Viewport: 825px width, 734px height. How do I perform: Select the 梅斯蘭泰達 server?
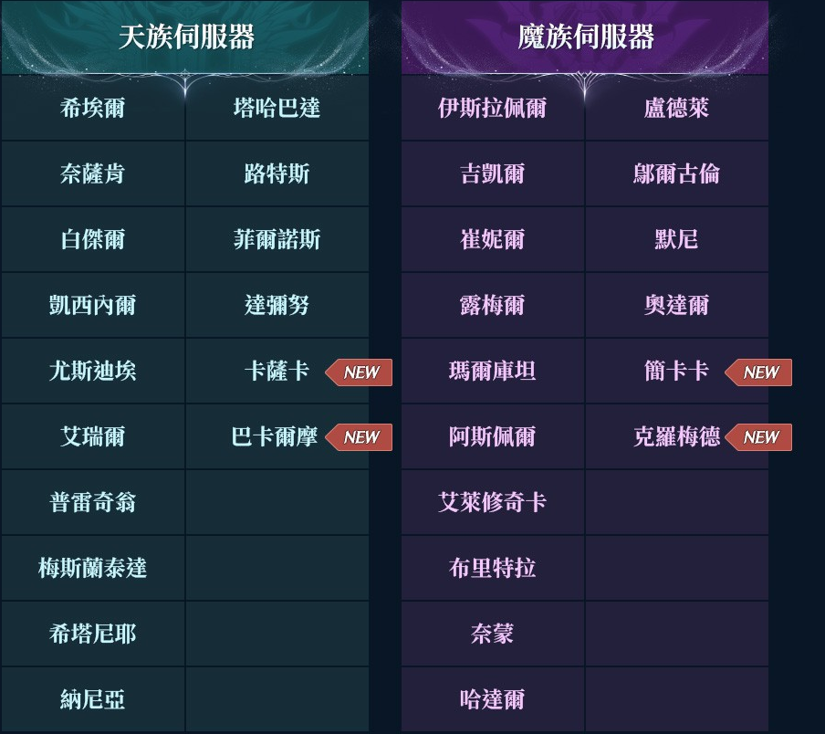tap(92, 569)
